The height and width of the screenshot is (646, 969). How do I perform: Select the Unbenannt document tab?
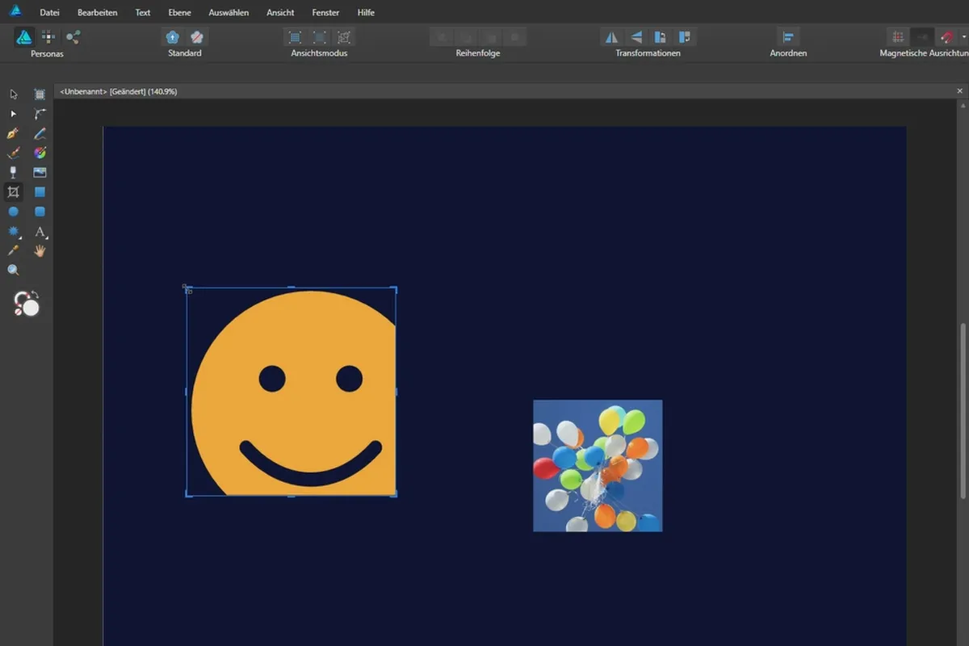coord(119,91)
